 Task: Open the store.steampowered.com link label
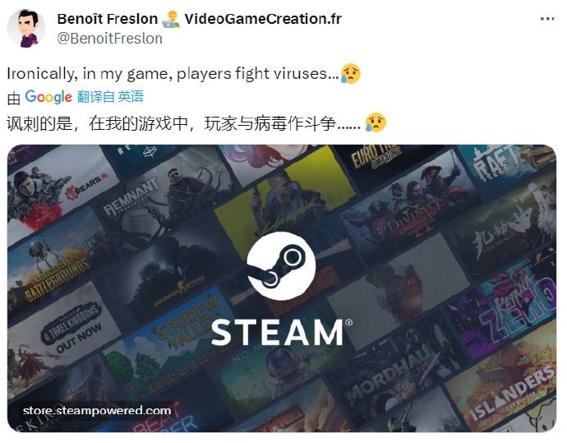[x=97, y=410]
